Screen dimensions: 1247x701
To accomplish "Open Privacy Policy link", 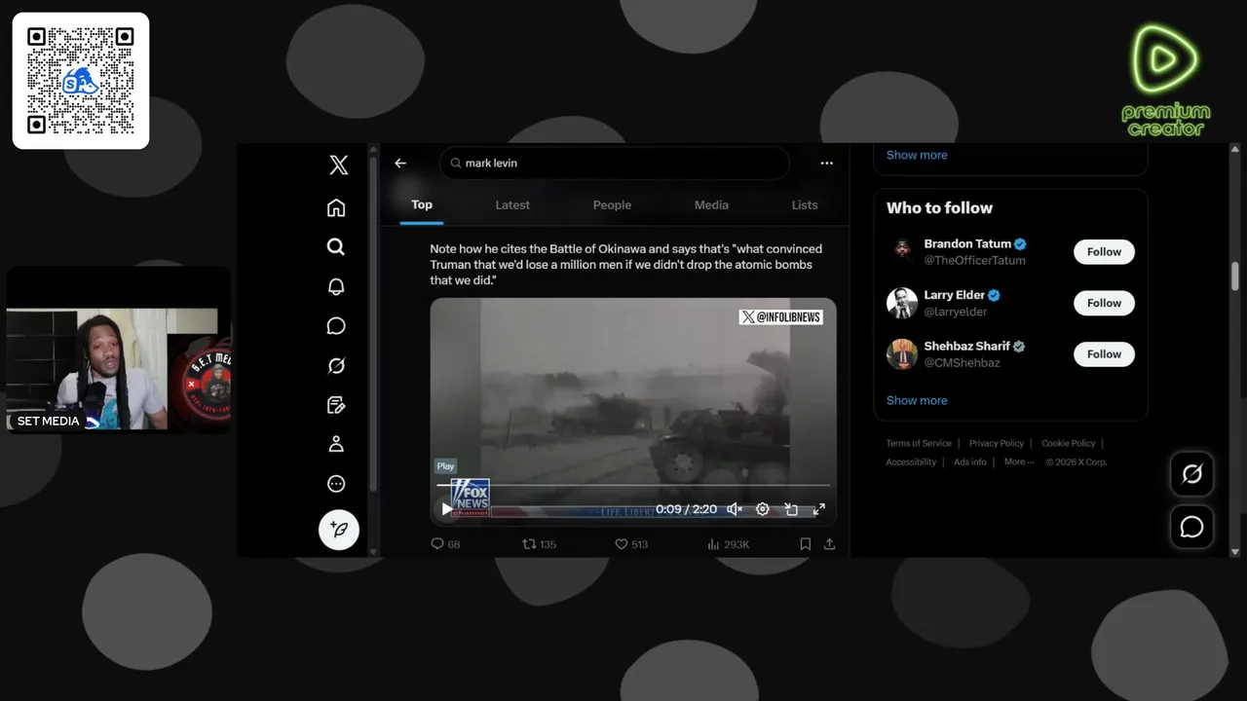I will (997, 443).
